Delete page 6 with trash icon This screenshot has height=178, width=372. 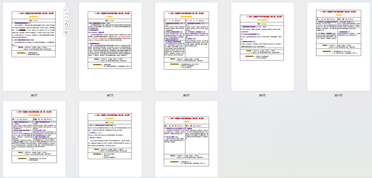tap(66, 25)
